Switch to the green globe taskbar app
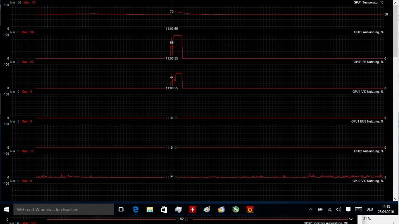Viewport: 399px width, 224px height. (236, 209)
